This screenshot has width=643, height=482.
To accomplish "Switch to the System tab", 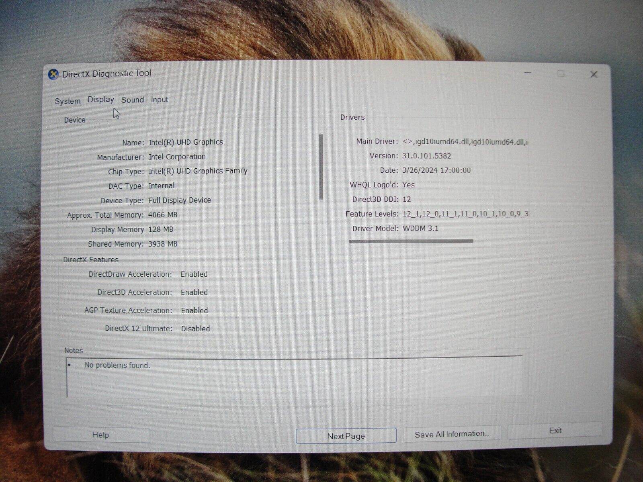I will [68, 101].
